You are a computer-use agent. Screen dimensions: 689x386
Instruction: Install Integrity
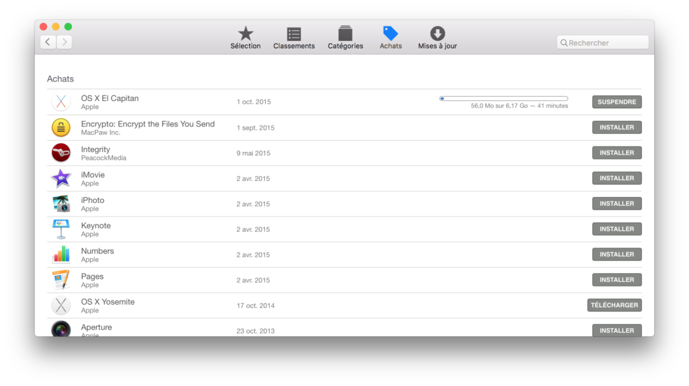tap(616, 153)
